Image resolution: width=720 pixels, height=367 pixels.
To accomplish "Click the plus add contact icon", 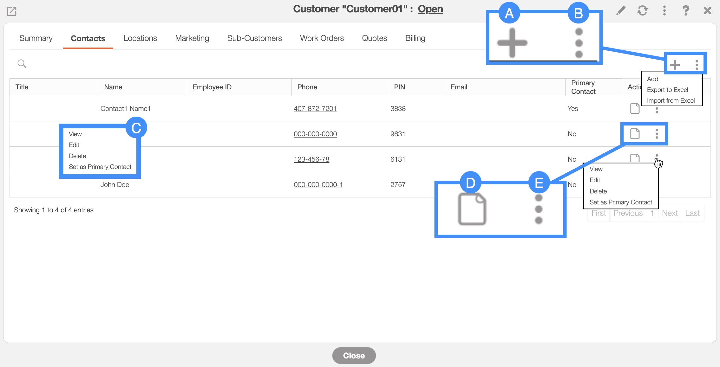I will 675,65.
